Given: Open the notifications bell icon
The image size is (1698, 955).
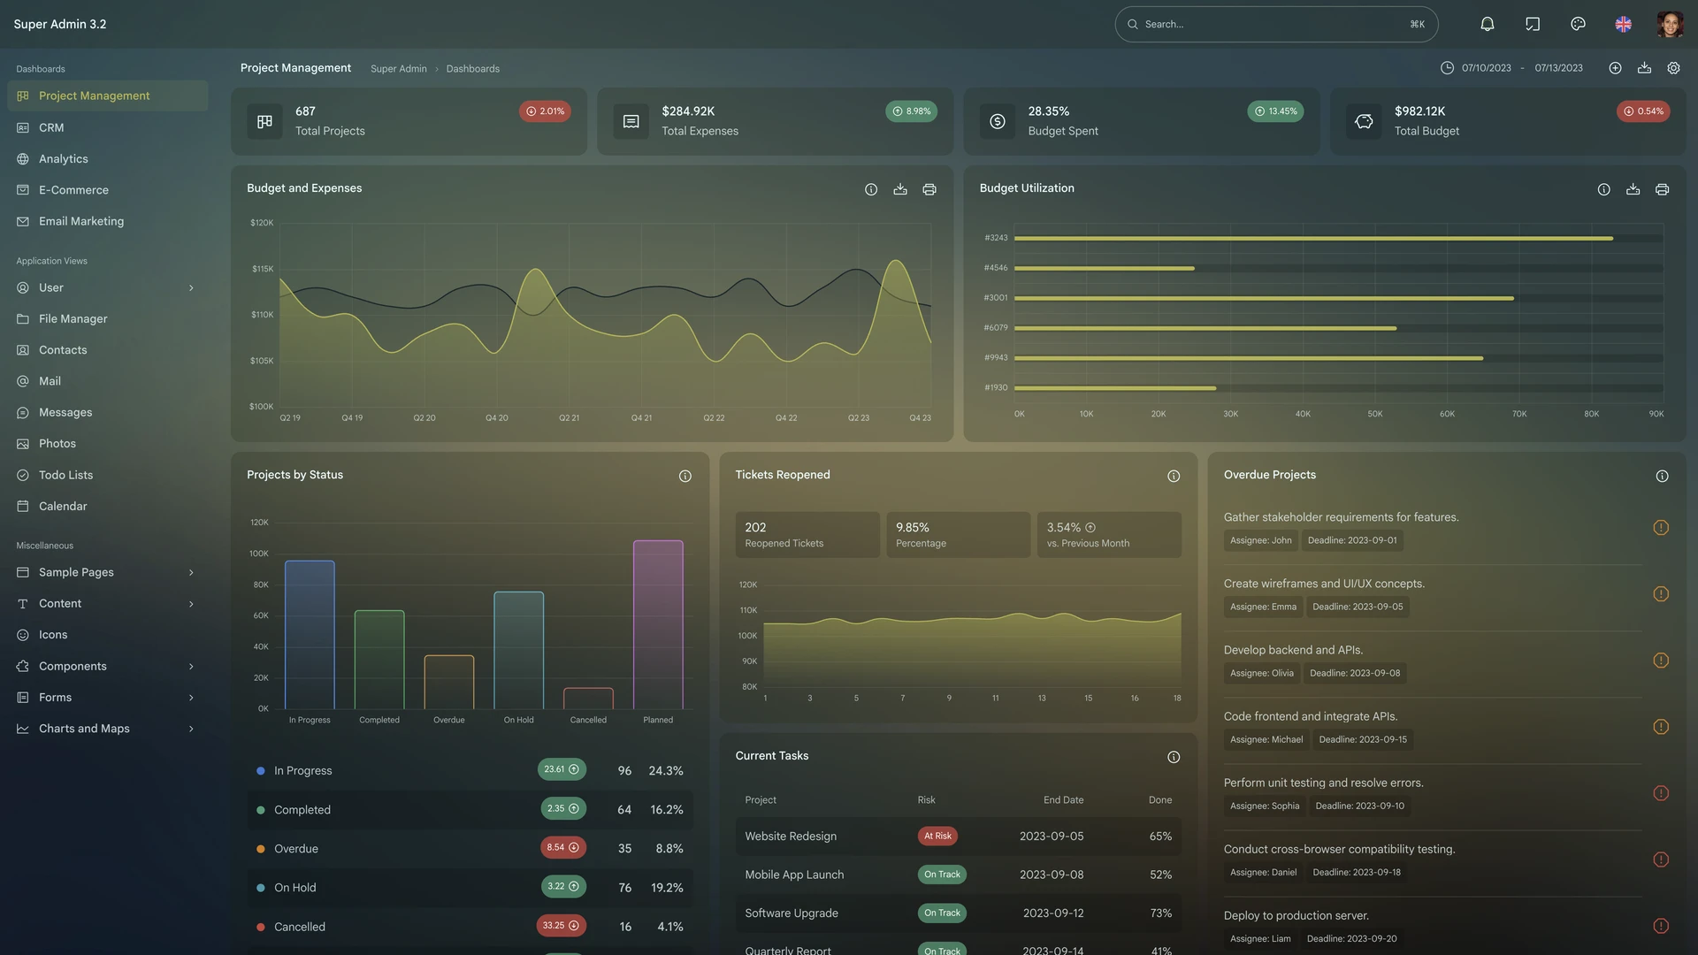Looking at the screenshot, I should (1488, 24).
